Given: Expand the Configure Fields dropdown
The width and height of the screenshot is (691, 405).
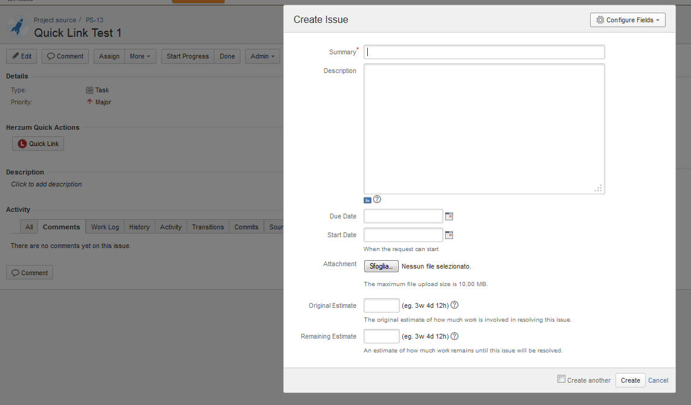Looking at the screenshot, I should click(628, 20).
